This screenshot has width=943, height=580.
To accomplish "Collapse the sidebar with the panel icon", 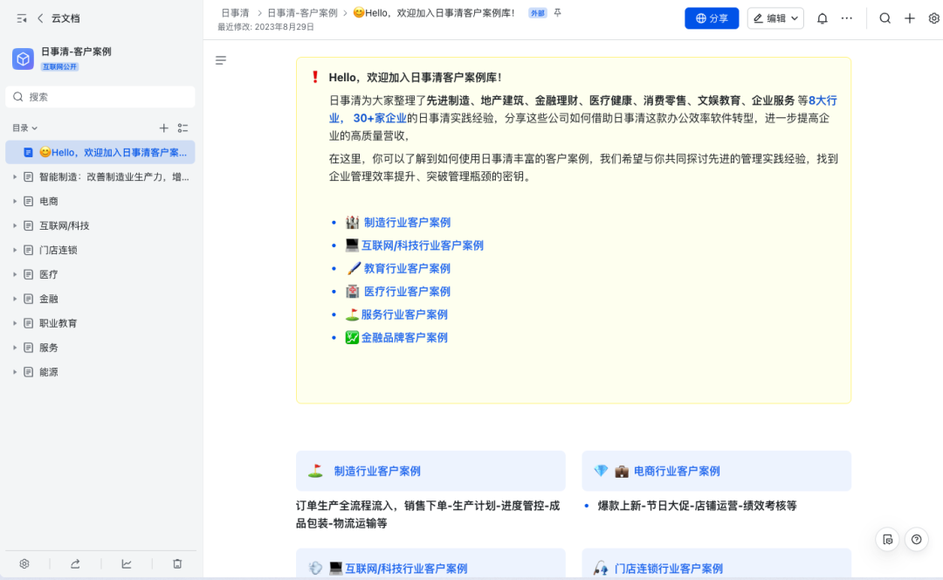I will coord(22,17).
